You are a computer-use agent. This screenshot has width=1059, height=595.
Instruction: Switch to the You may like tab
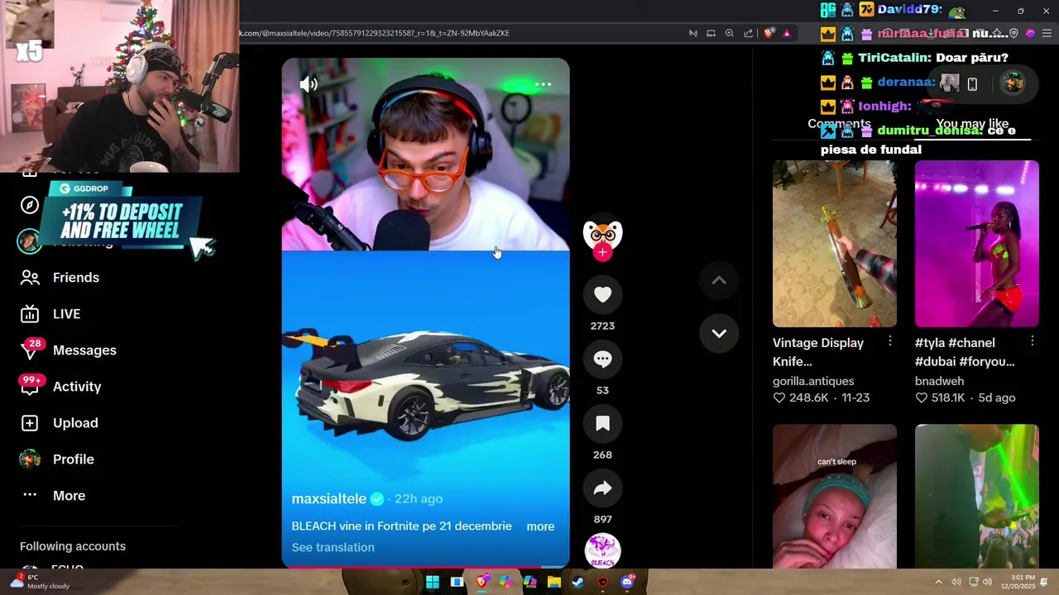click(x=972, y=124)
